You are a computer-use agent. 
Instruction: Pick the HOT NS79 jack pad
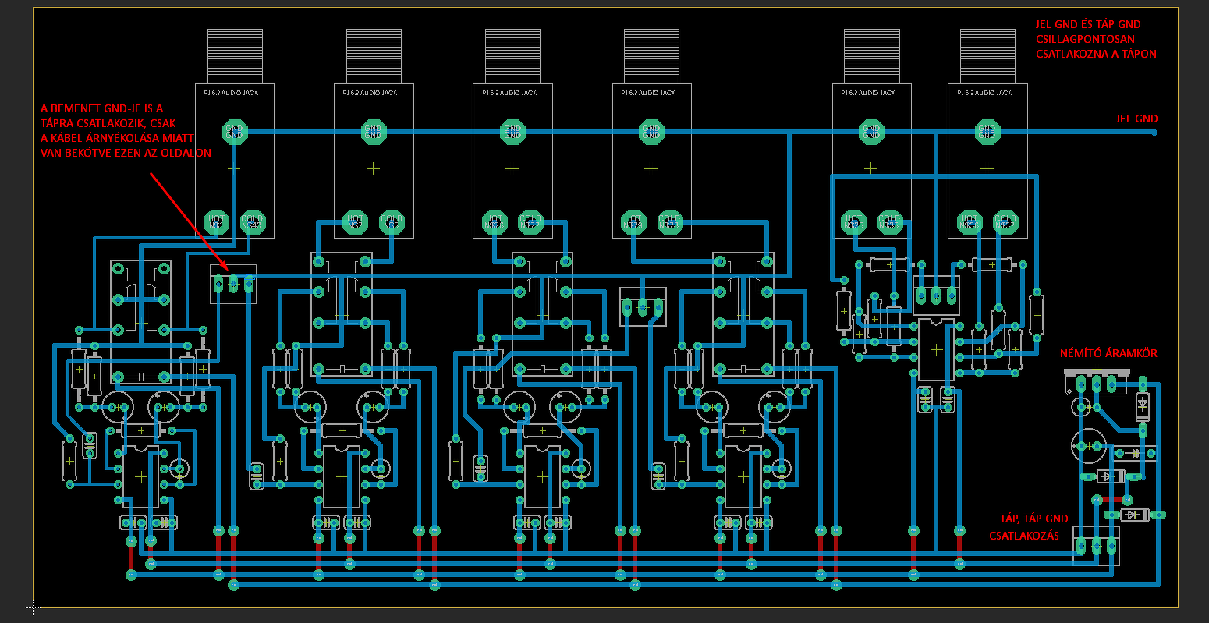click(633, 222)
